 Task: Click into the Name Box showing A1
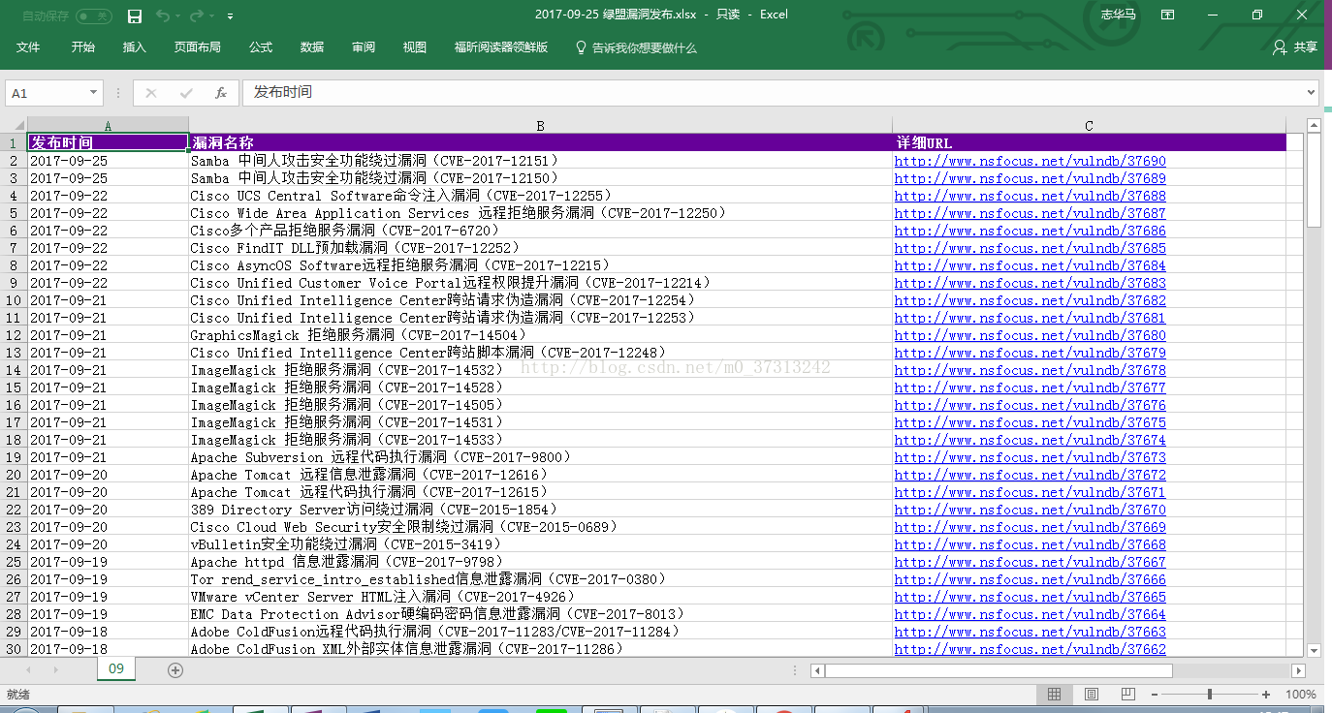pos(46,93)
